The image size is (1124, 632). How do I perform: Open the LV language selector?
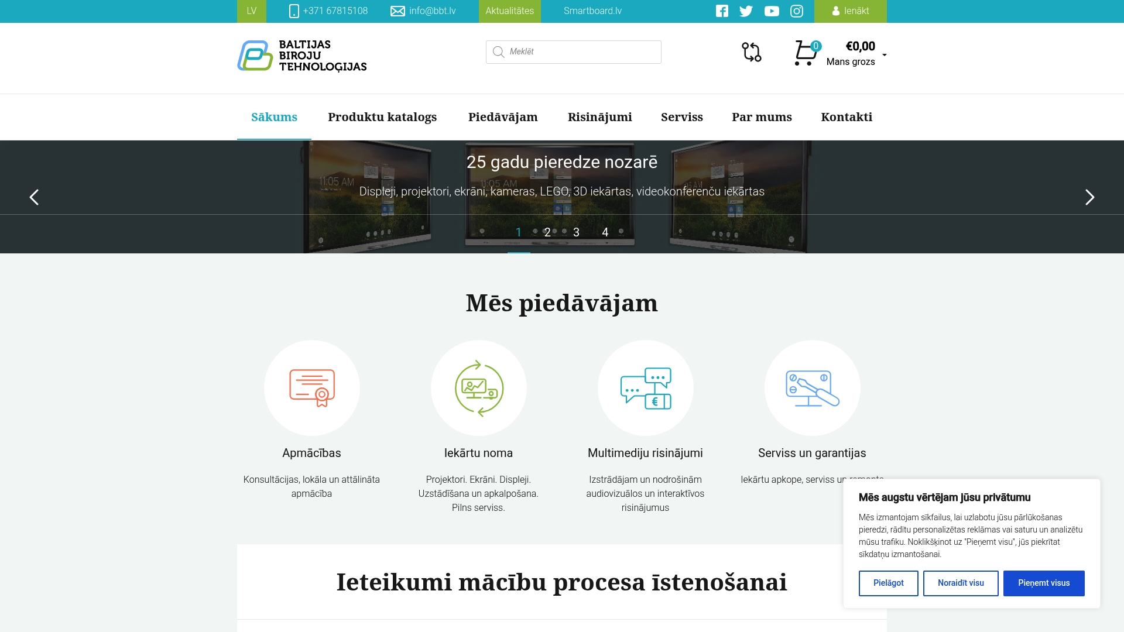point(252,11)
